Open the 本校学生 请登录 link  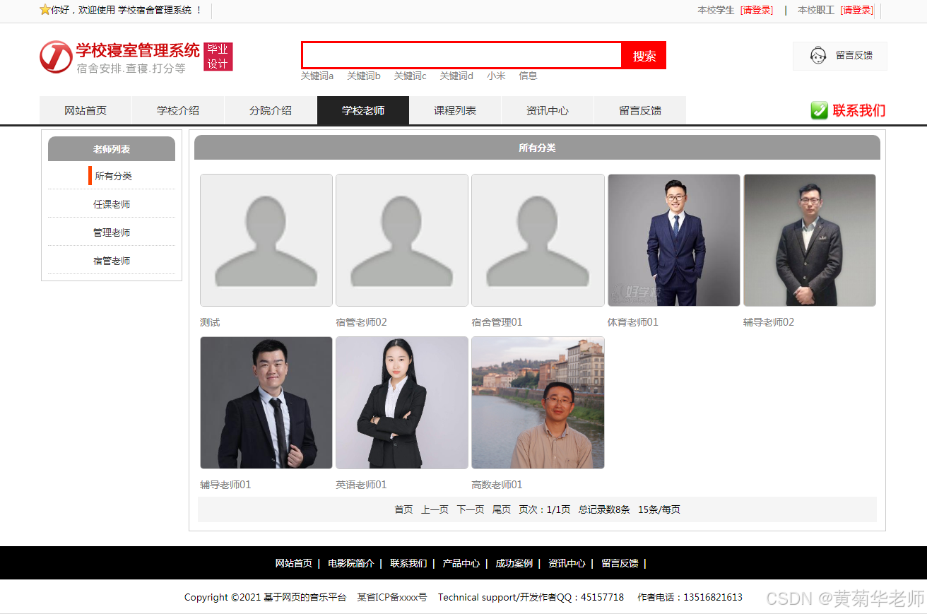pyautogui.click(x=756, y=11)
